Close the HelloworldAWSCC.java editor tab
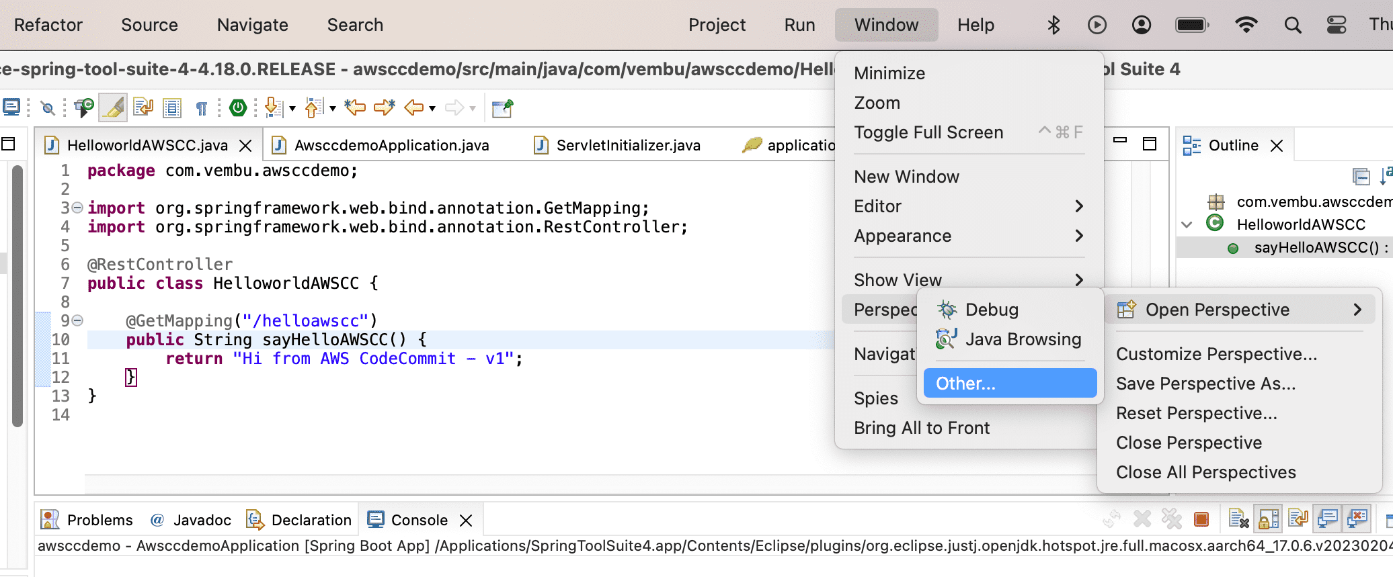The height and width of the screenshot is (577, 1393). click(x=246, y=146)
